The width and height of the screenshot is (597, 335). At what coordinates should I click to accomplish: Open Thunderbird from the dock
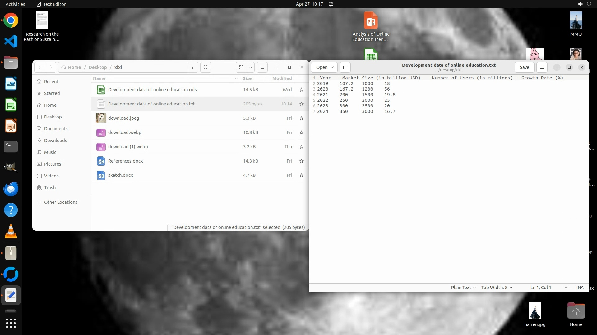11,189
